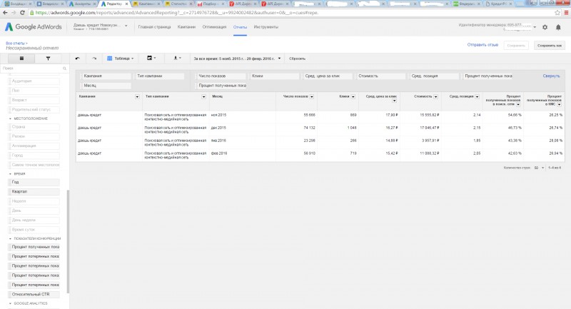Open the Кампании tab

tap(186, 27)
